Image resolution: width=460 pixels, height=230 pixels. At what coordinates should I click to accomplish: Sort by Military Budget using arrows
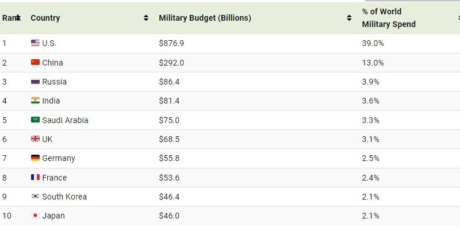click(x=349, y=18)
